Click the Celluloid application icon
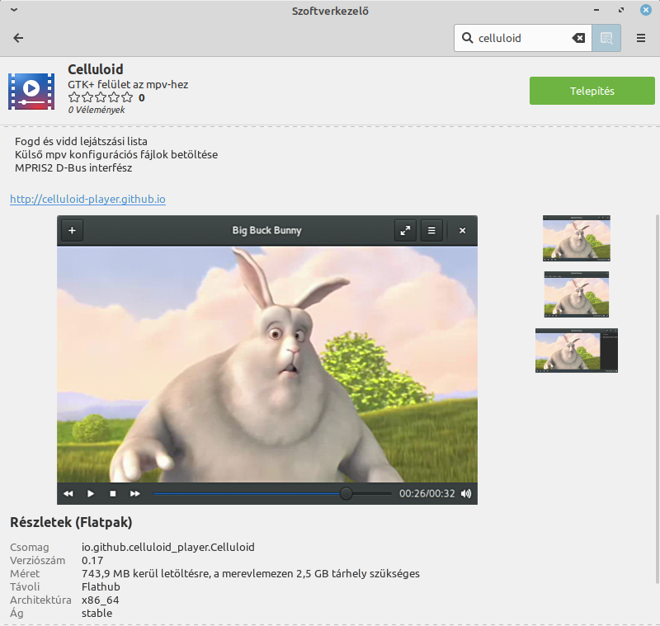This screenshot has width=660, height=626. pyautogui.click(x=31, y=91)
